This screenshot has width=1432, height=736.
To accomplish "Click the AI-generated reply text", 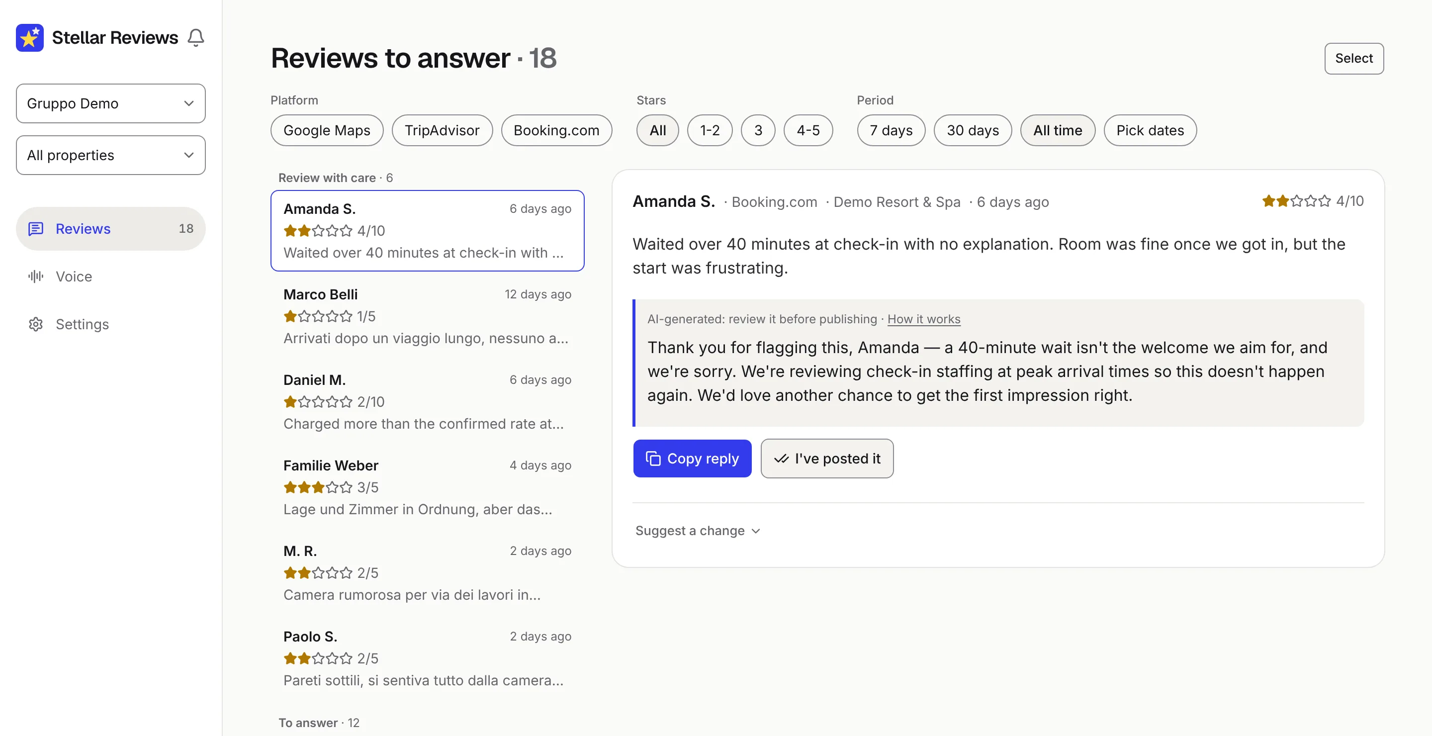I will click(987, 371).
